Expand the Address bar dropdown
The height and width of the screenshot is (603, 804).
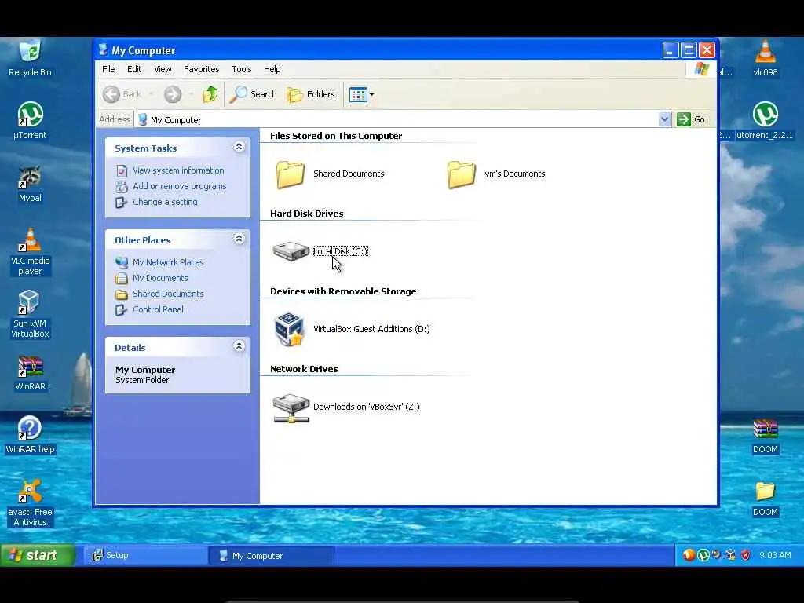[664, 119]
